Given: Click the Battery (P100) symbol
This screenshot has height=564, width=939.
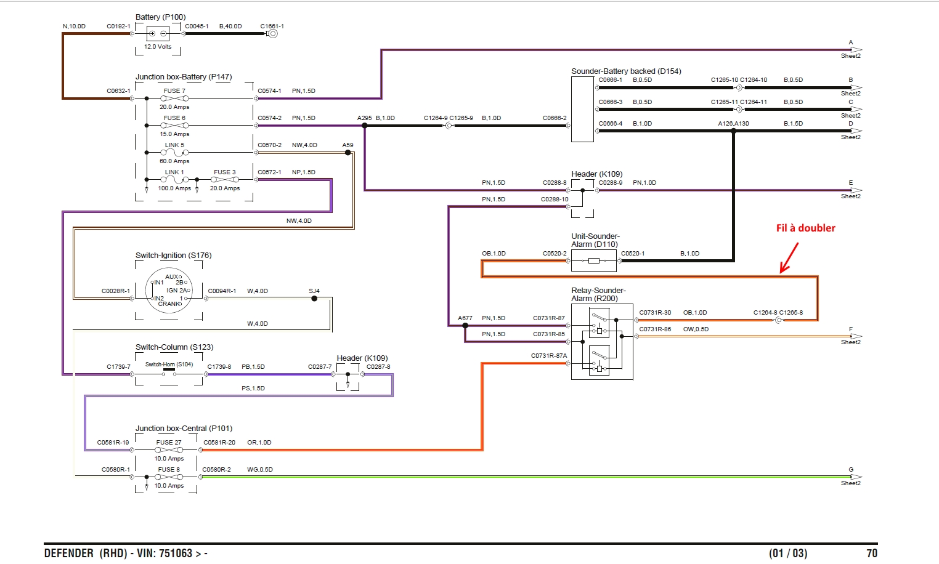Looking at the screenshot, I should point(158,34).
